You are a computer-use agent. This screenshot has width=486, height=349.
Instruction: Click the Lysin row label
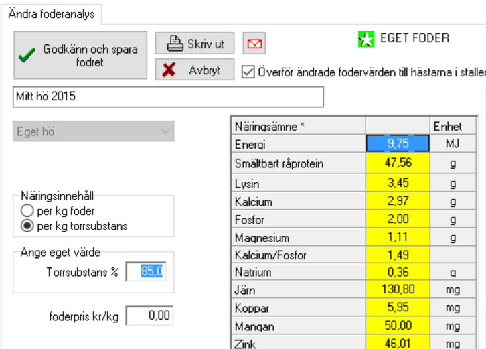click(299, 182)
